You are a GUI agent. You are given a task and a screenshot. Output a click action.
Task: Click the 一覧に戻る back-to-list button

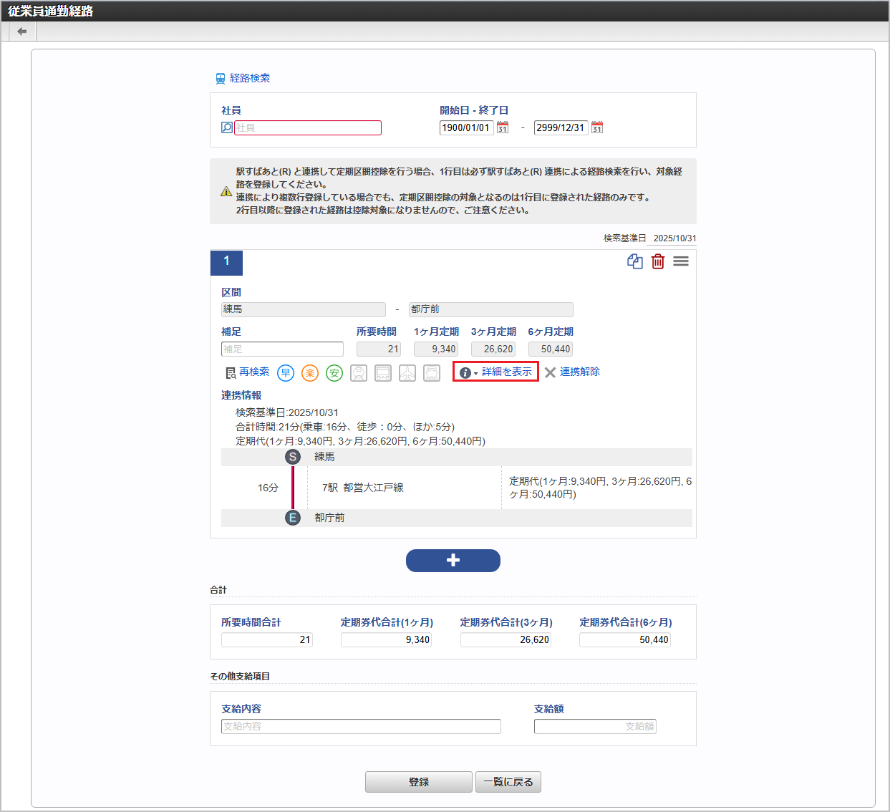pyautogui.click(x=508, y=782)
